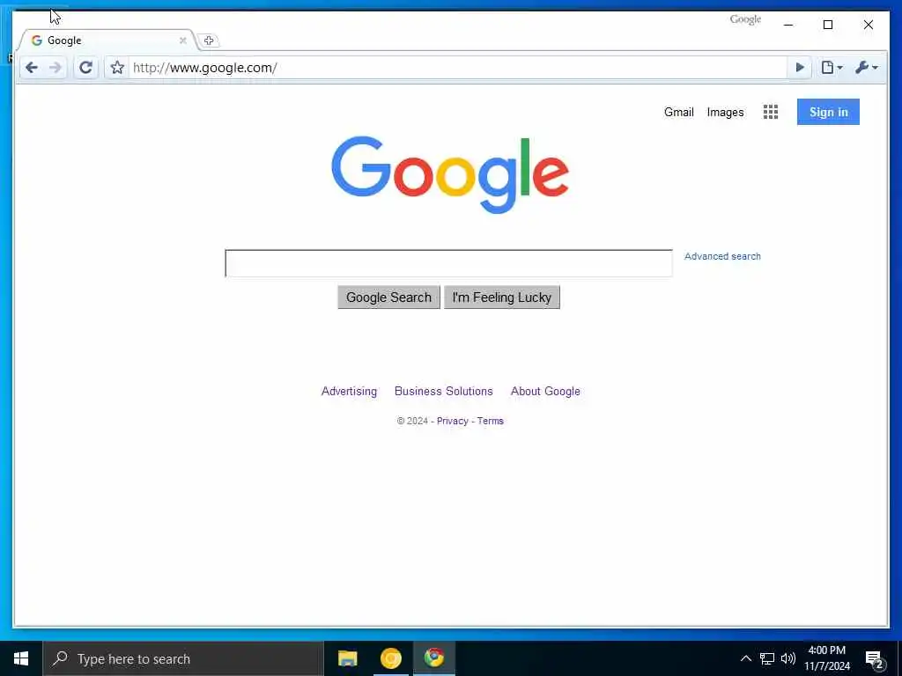This screenshot has width=902, height=676.
Task: Open the network status tray icon
Action: pos(767,658)
